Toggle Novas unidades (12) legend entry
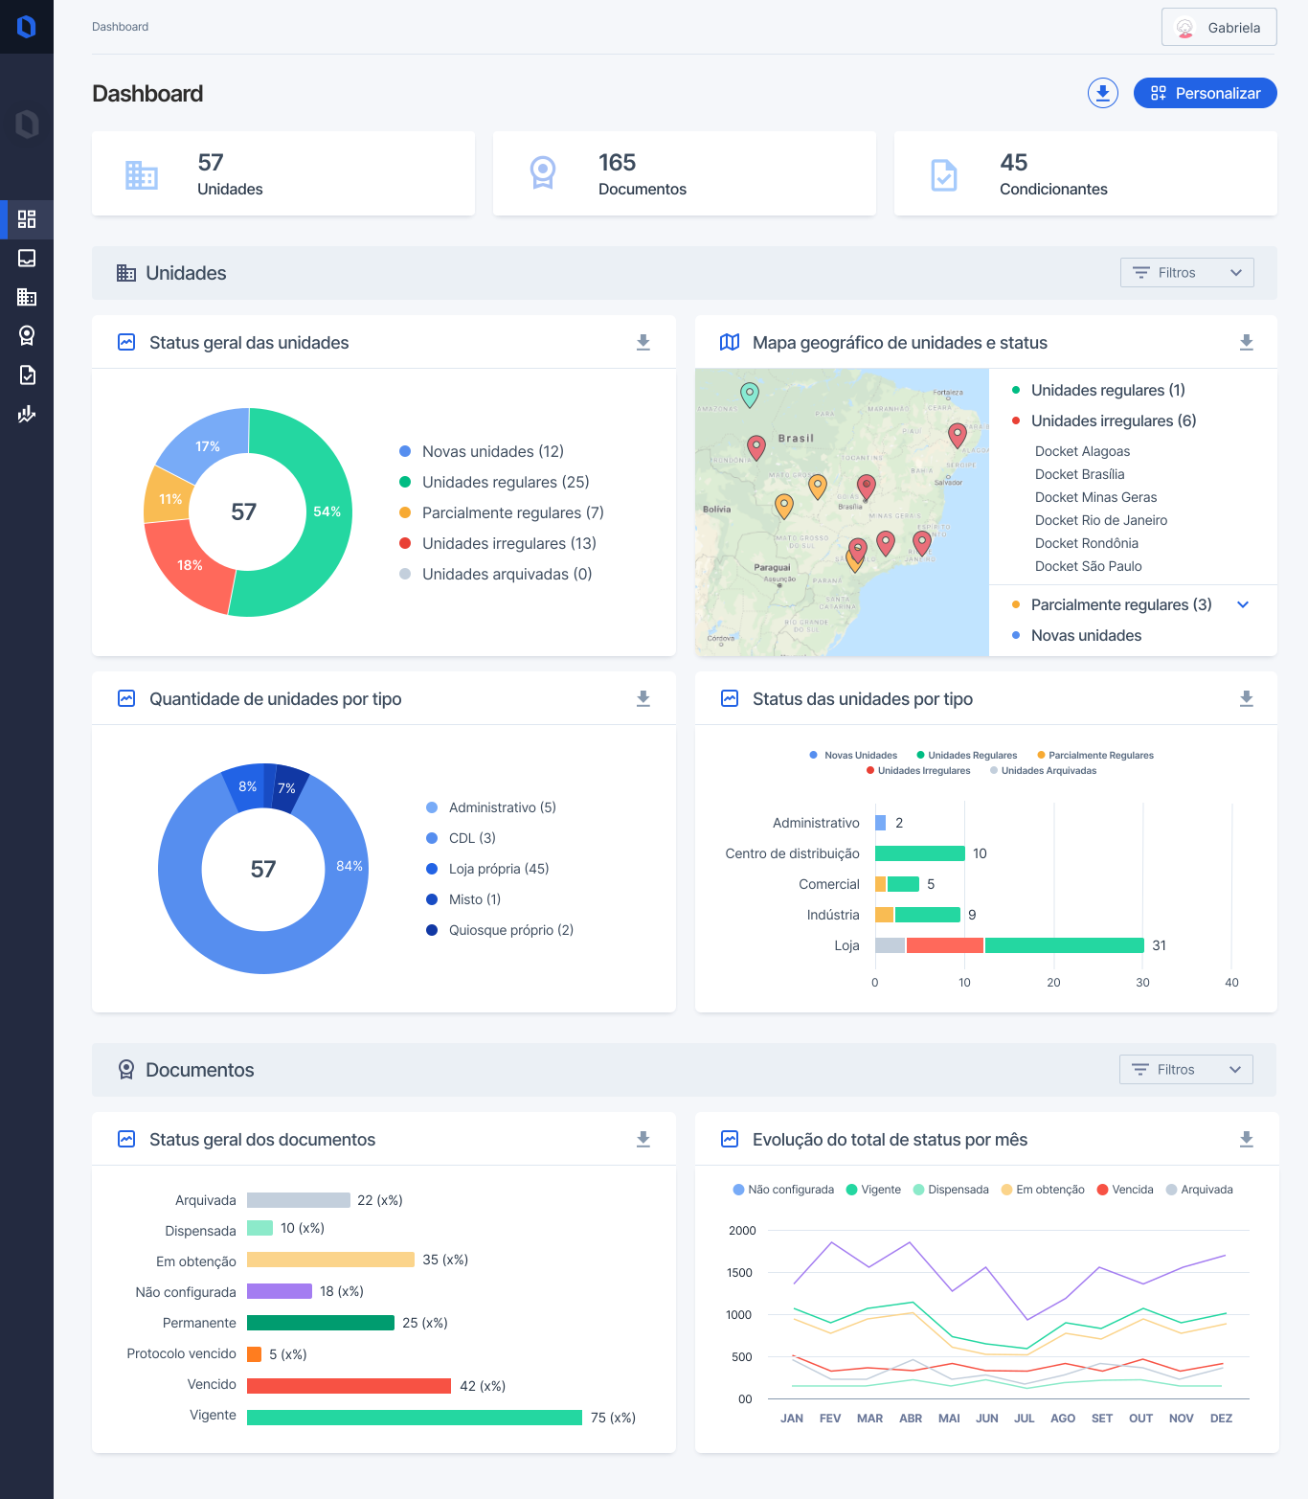This screenshot has height=1499, width=1308. tap(482, 451)
